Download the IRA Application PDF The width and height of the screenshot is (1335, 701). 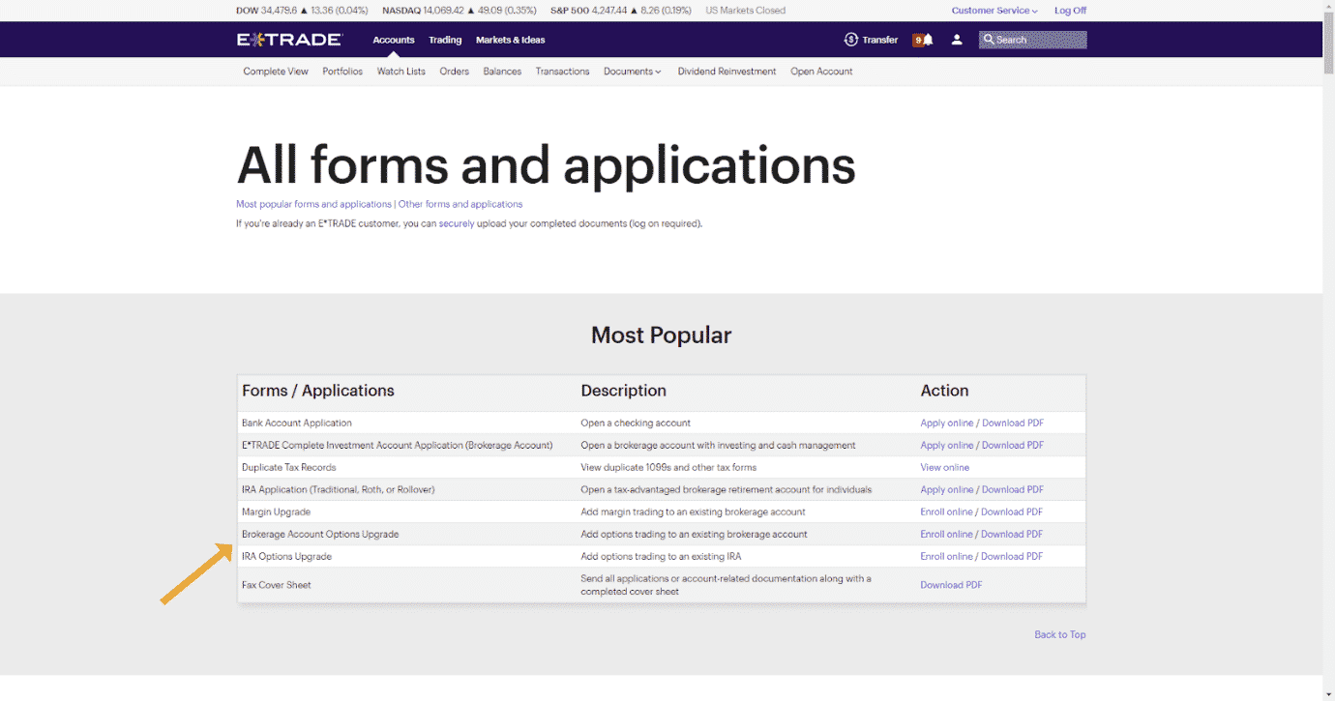tap(1013, 490)
